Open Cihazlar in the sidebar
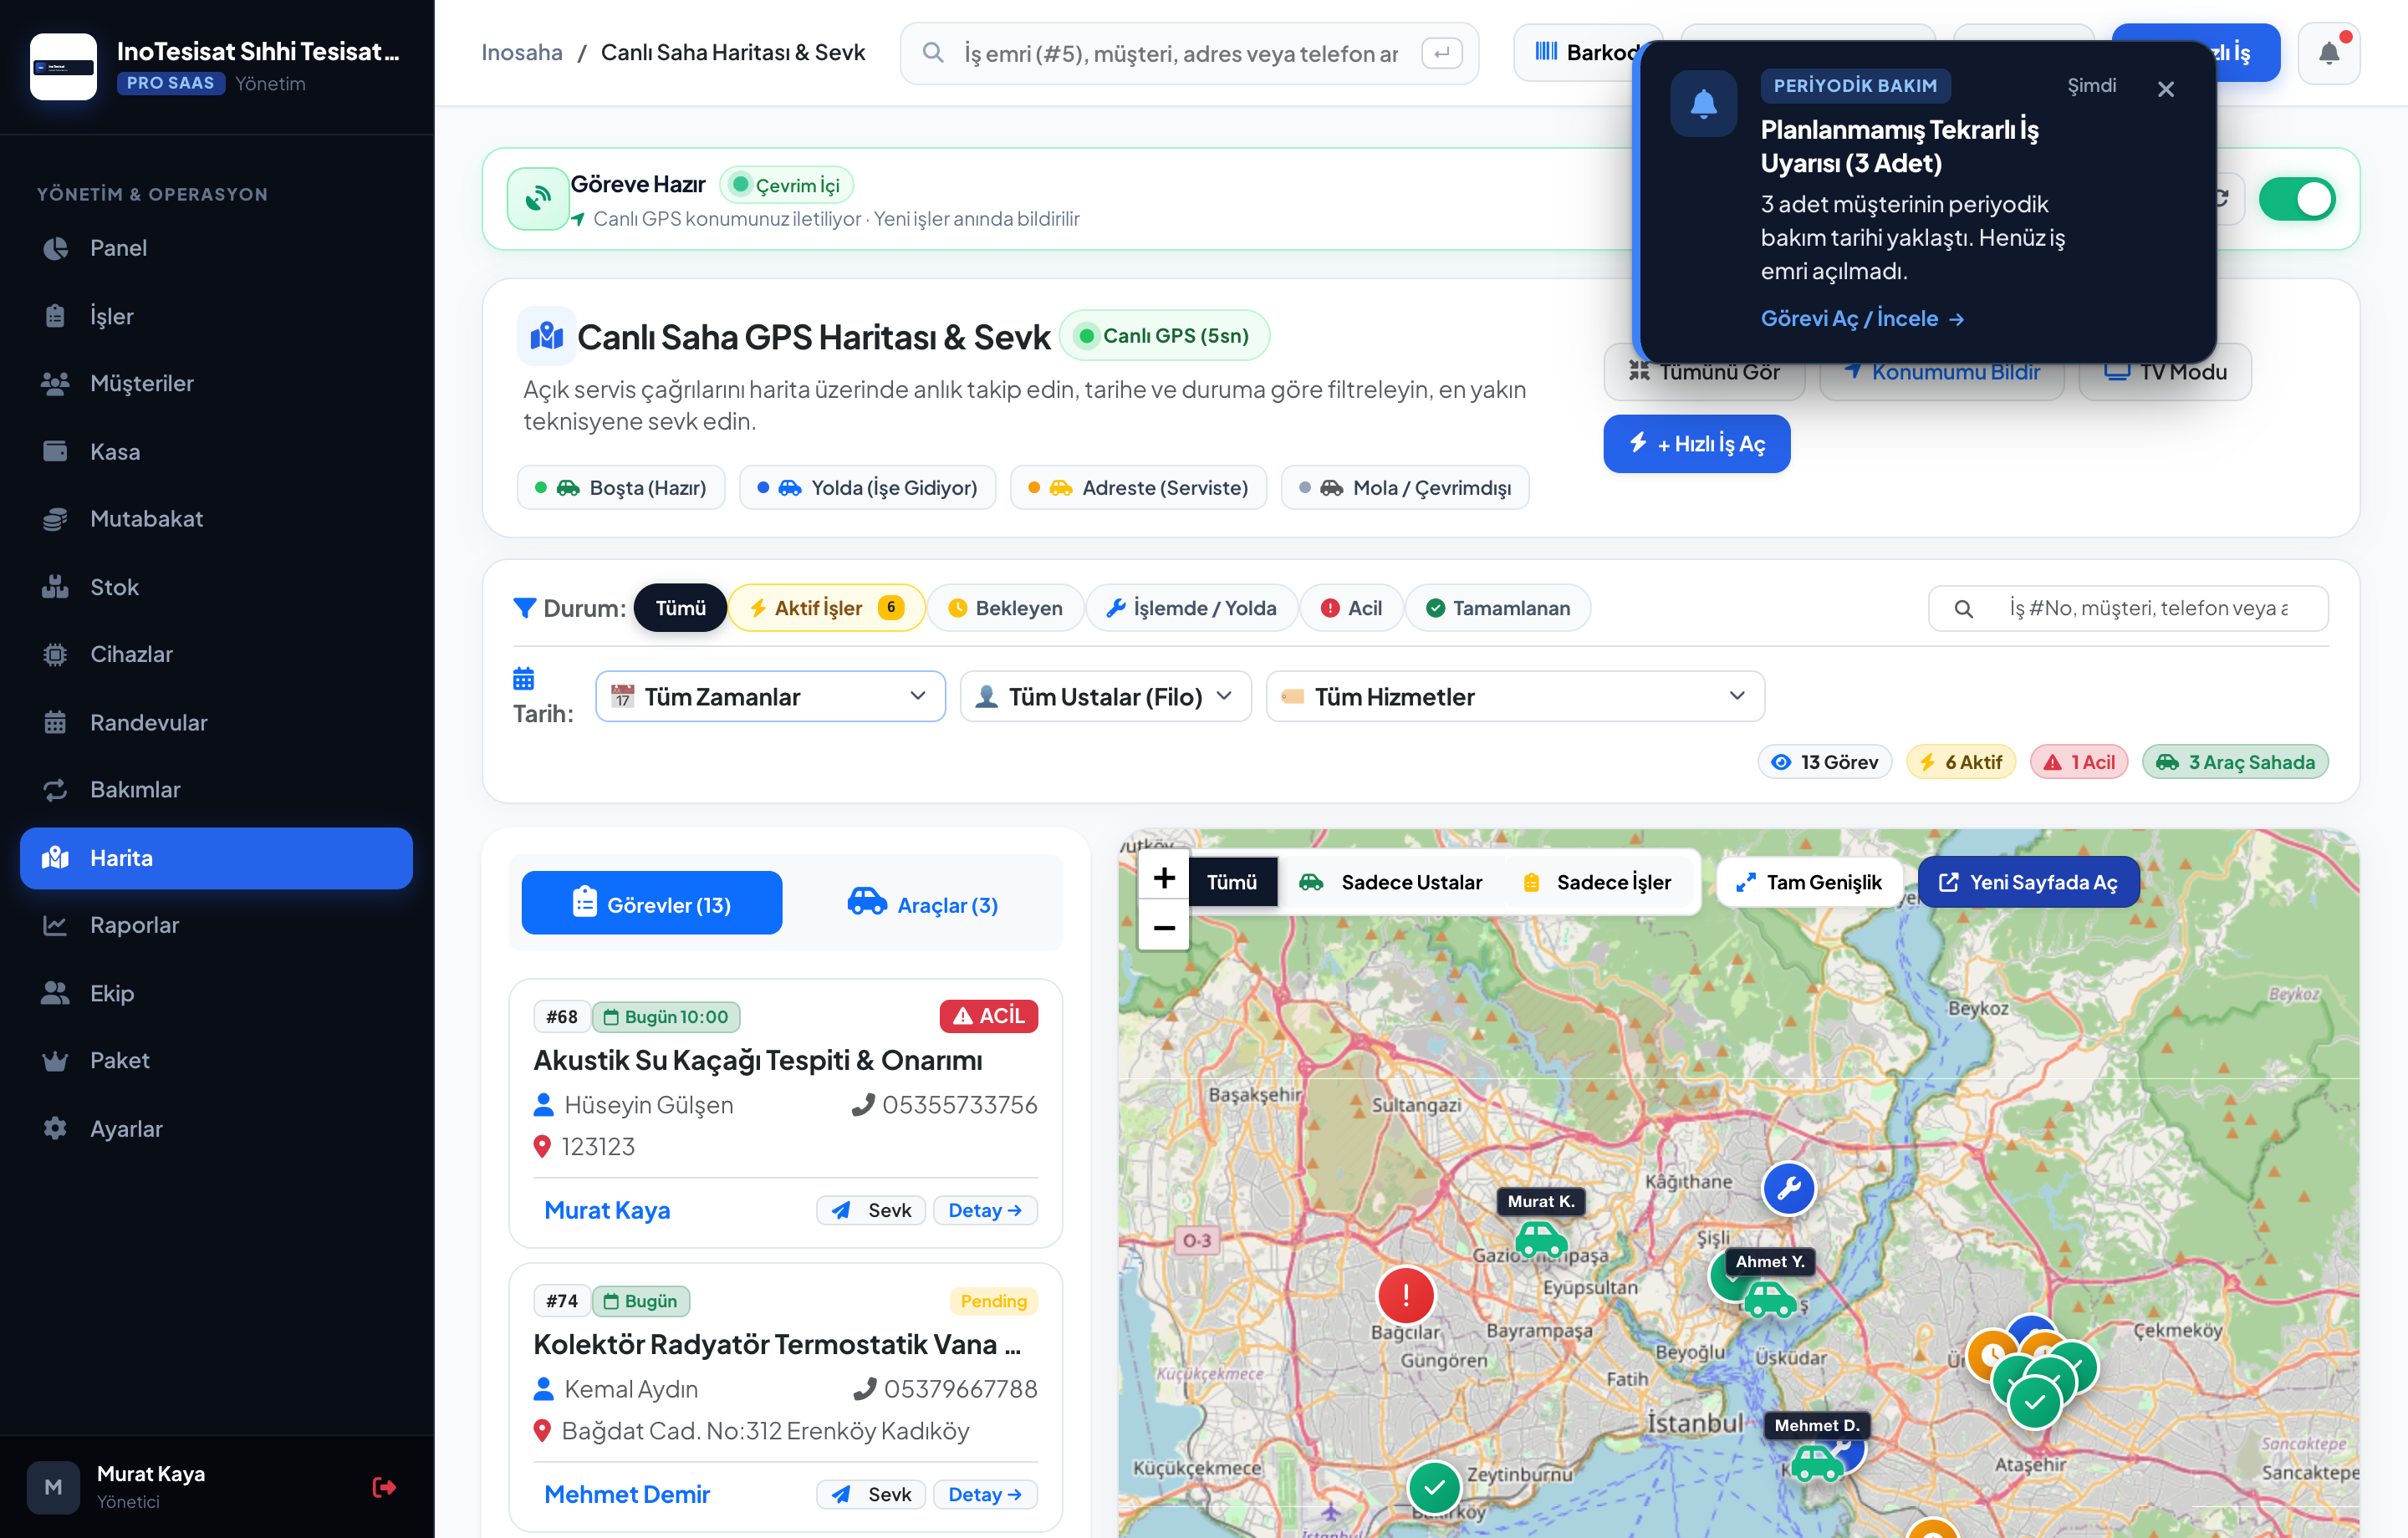This screenshot has width=2408, height=1538. 216,654
